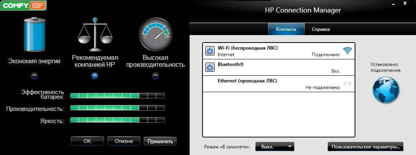The image size is (416, 155).
Task: Click the Internet network name text
Action: [226, 55]
